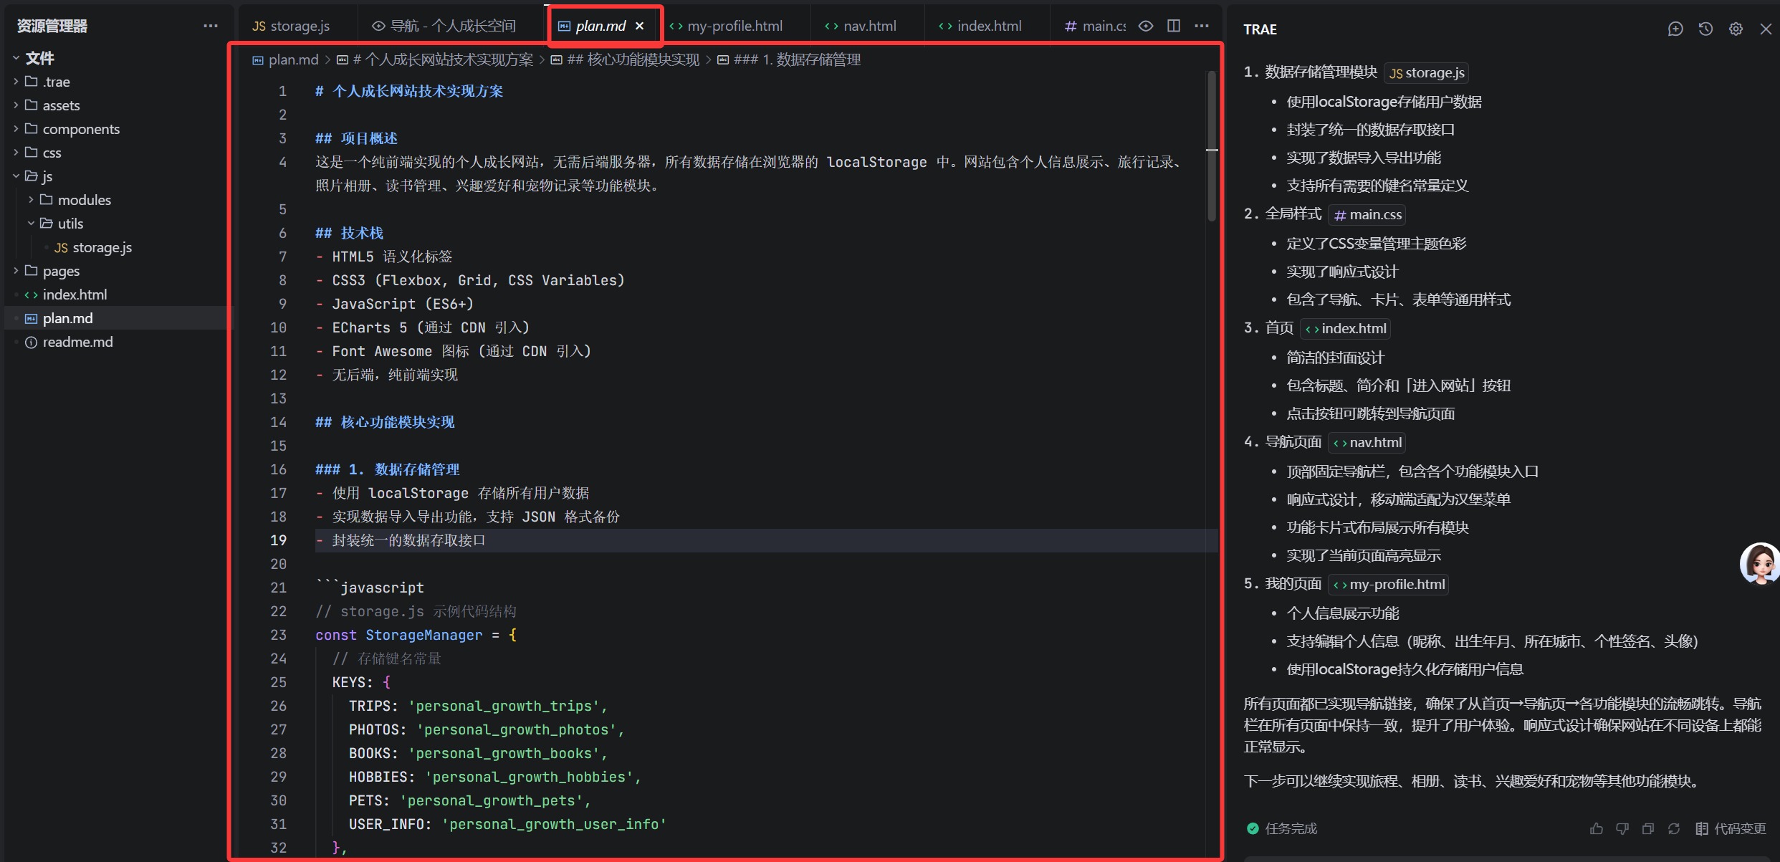Open storage.js in file tree
This screenshot has height=862, width=1780.
coord(93,247)
